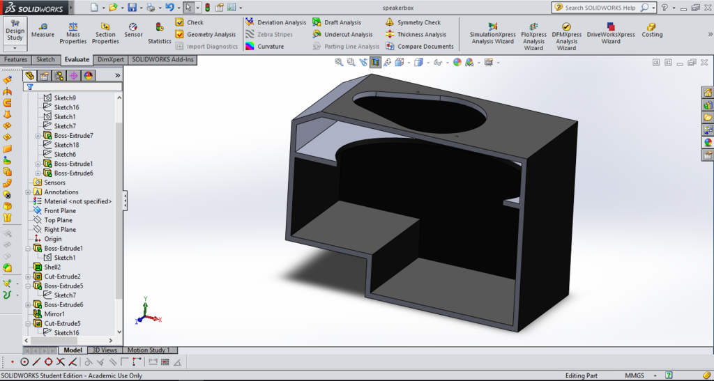This screenshot has width=714, height=381.
Task: Expand Cut-Extrude2 feature node
Action: tap(28, 277)
